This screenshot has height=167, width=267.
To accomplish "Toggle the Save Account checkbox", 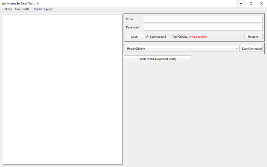I will point(147,37).
